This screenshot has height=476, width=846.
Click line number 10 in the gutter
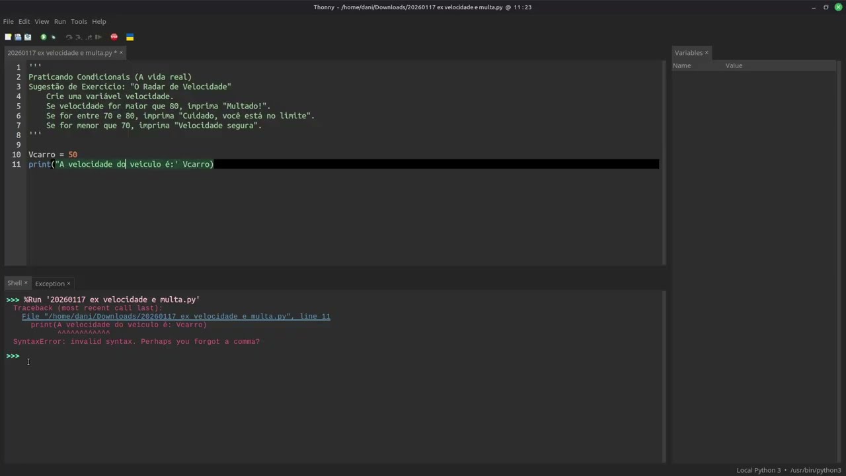(16, 155)
